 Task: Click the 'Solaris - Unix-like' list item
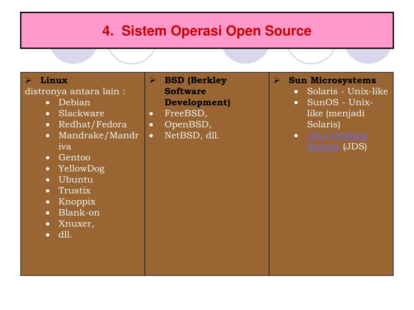click(x=347, y=91)
